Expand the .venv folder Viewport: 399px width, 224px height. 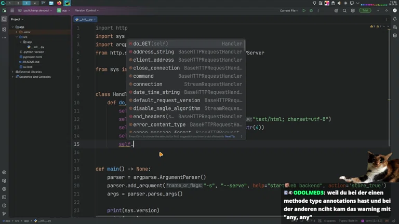click(x=17, y=32)
